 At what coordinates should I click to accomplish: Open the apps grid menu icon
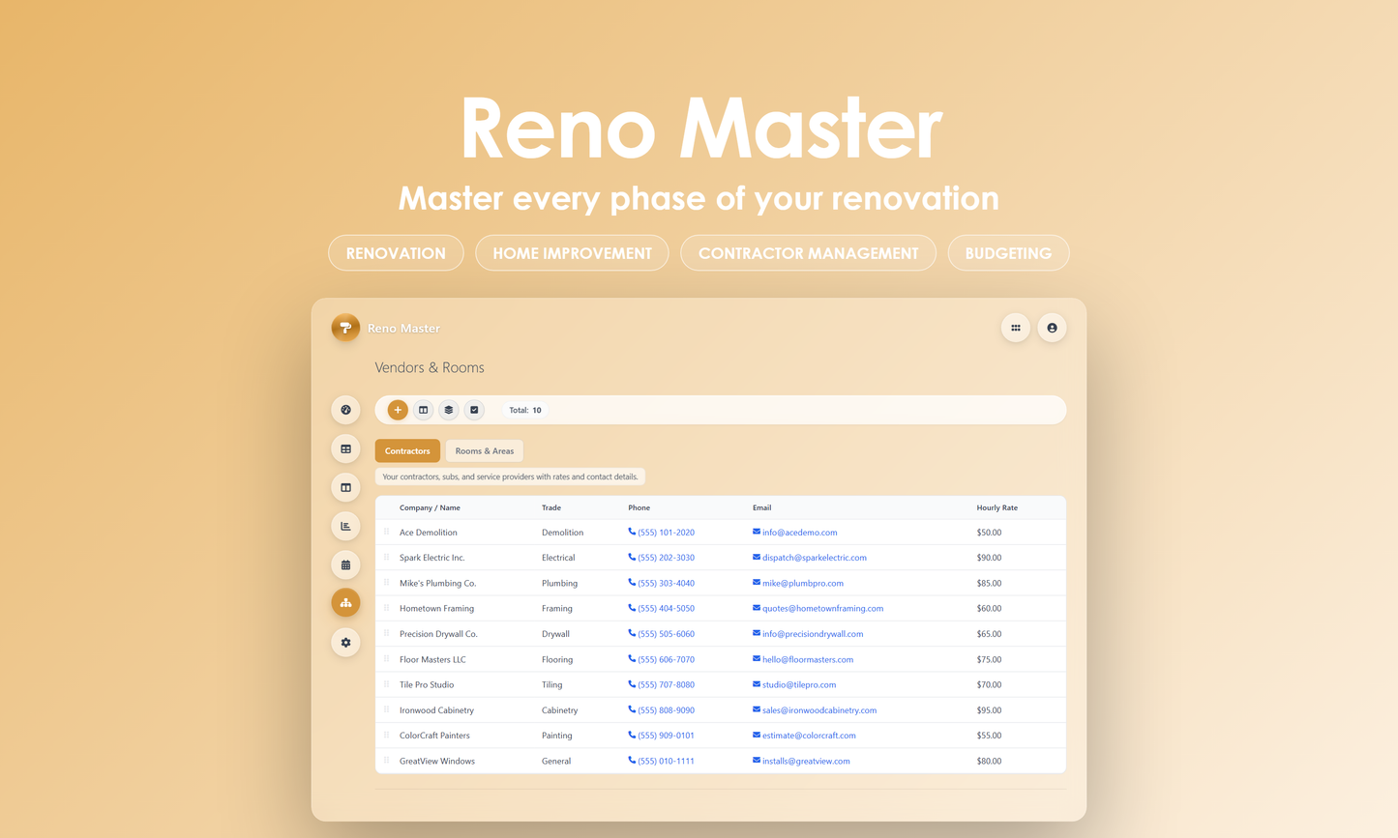[x=1015, y=328]
